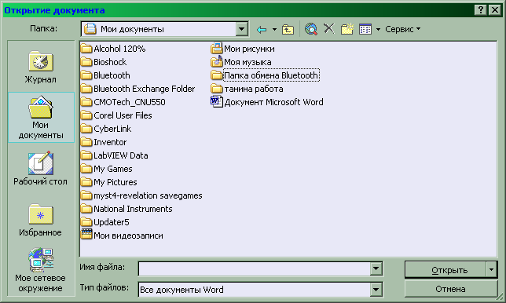Switch to Рабочий стол in places bar
Screen dimensions: 506x303
(41, 169)
